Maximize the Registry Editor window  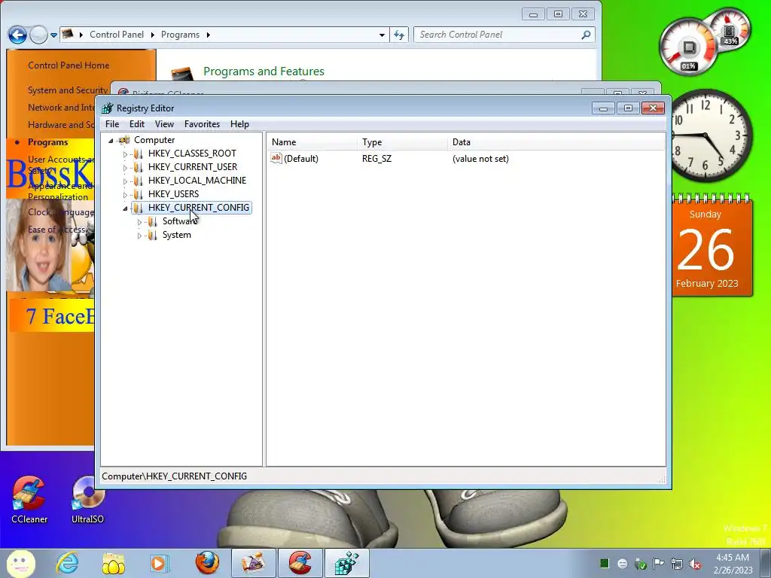click(628, 108)
